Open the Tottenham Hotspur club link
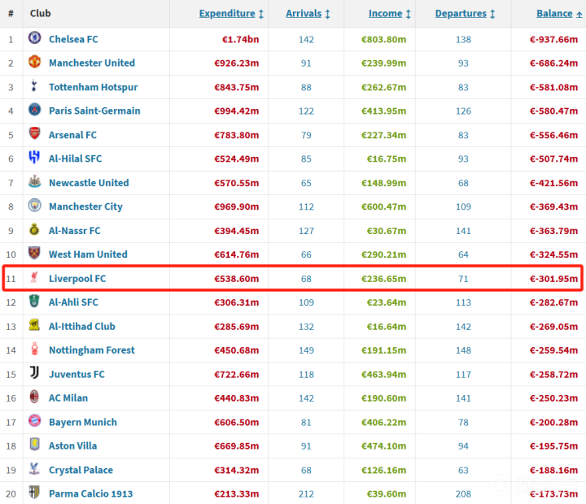The height and width of the screenshot is (504, 586). pos(93,87)
